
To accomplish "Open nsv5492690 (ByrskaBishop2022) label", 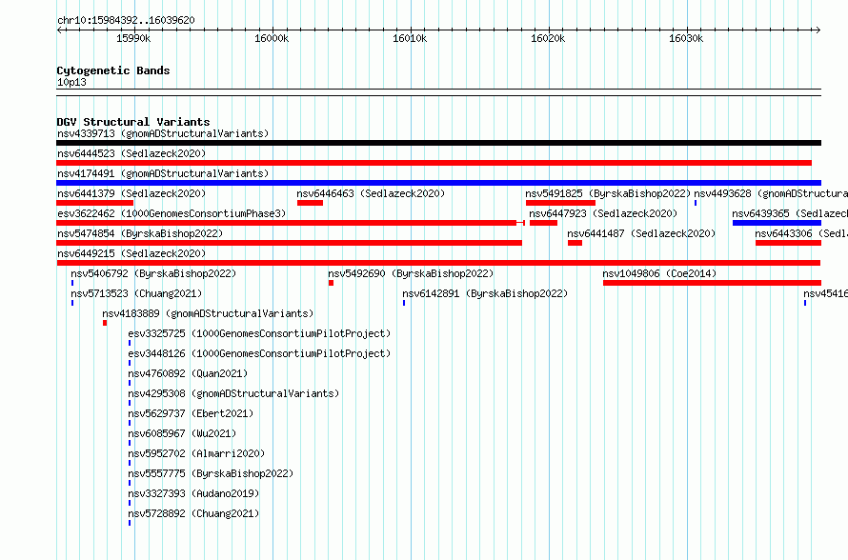I will [411, 273].
